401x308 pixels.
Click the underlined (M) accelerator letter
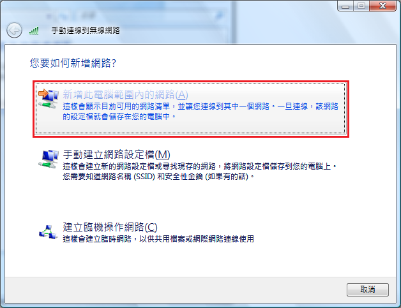pos(163,155)
